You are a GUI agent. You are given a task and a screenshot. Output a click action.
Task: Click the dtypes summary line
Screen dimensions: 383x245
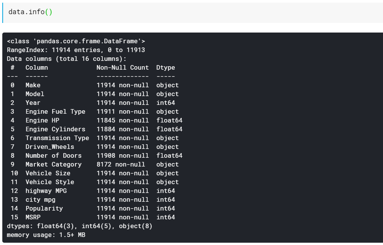[x=79, y=226]
